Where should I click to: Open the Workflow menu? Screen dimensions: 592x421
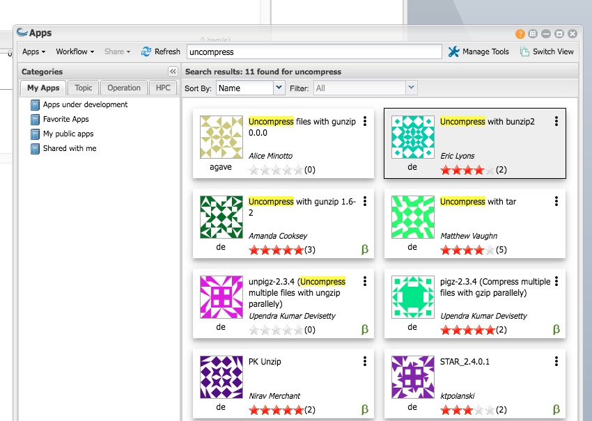(75, 51)
